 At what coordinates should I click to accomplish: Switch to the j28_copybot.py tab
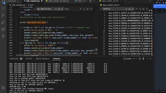[x=33, y=1]
